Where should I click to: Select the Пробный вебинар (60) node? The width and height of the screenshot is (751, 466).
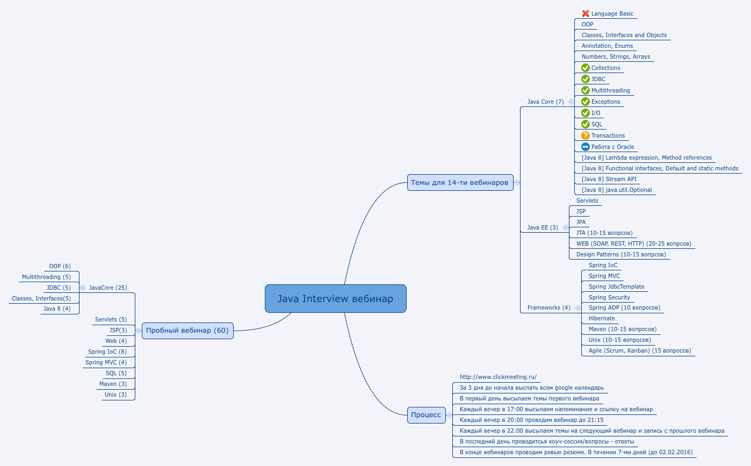tap(187, 331)
